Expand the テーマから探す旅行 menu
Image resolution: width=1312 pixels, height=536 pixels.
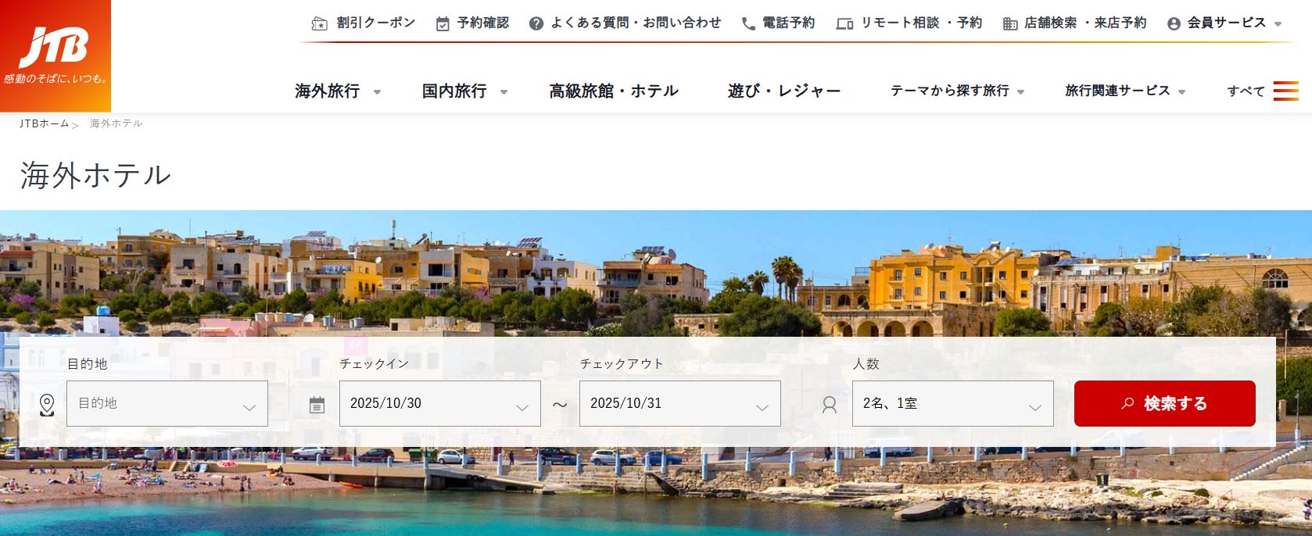tap(957, 91)
